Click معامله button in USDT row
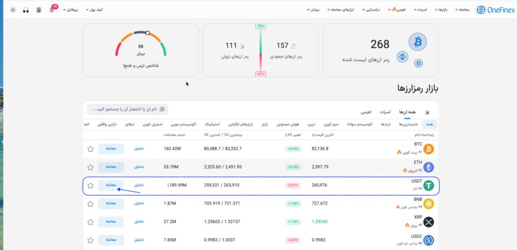Viewport: 517px width, 250px height. (x=111, y=185)
